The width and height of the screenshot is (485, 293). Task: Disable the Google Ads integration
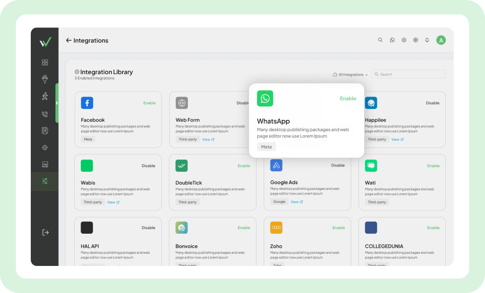coord(338,166)
